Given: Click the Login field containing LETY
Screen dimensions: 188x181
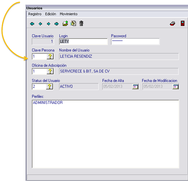Looking at the screenshot, I should 83,41.
